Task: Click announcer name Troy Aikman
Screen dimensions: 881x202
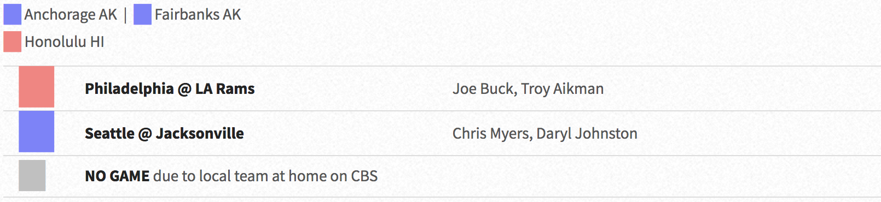Action: pos(563,89)
